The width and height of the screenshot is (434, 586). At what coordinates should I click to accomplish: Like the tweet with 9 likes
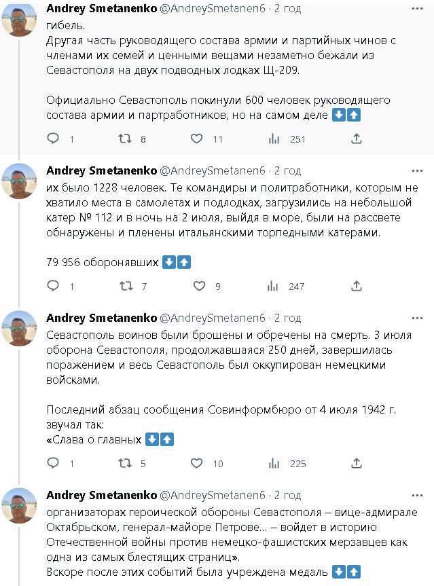coord(196,287)
